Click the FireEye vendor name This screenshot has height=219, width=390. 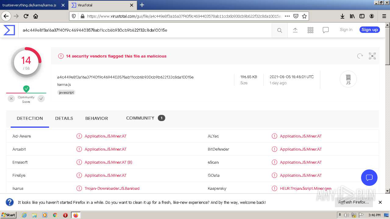(x=19, y=175)
